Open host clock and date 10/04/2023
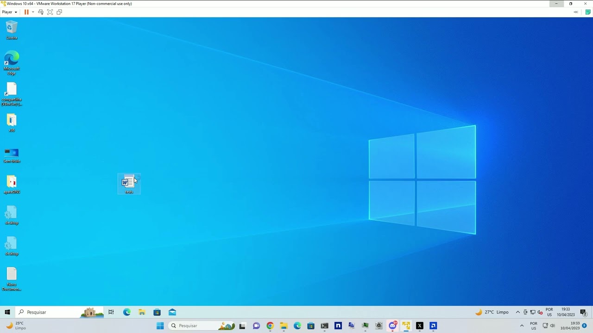Screen dimensions: 593x333 point(570,326)
